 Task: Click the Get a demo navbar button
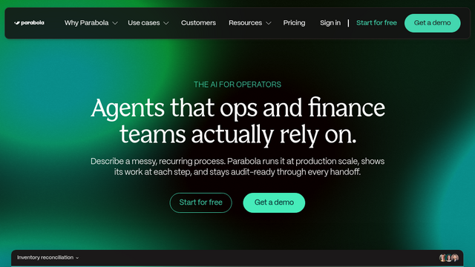pos(432,23)
